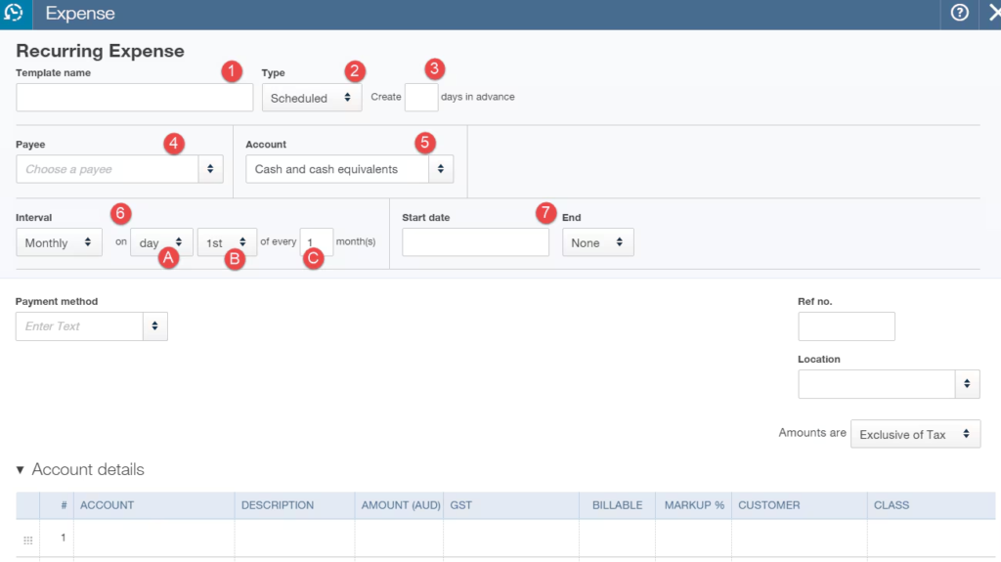Open the Account dropdown arrow
The width and height of the screenshot is (1001, 562).
point(441,169)
